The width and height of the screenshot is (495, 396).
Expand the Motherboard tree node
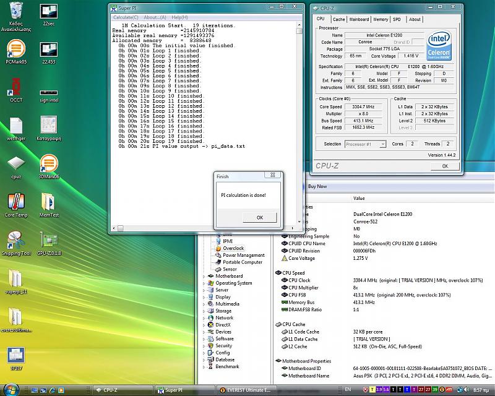(x=204, y=277)
